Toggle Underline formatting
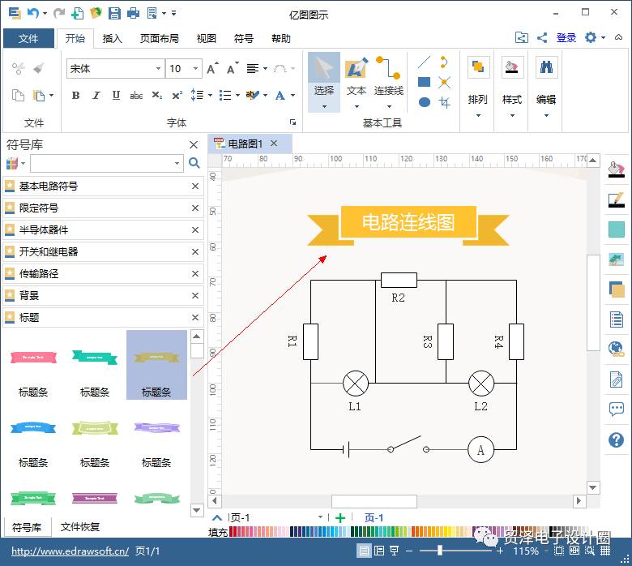Viewport: 632px width, 566px height. tap(116, 96)
